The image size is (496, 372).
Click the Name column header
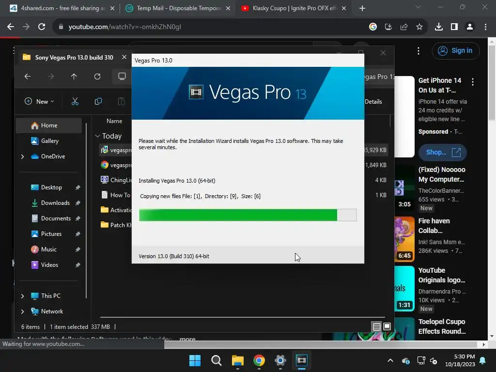pyautogui.click(x=114, y=121)
